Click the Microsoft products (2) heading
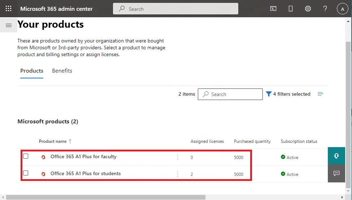Screen dimensions: 352x200 coord(48,122)
